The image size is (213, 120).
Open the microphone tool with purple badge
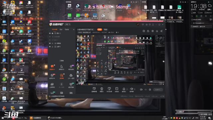coord(71,67)
